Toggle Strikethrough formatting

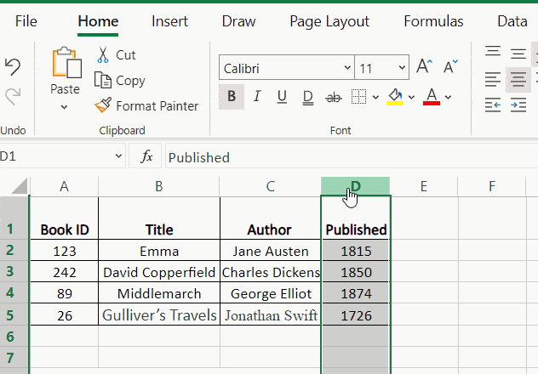[333, 98]
